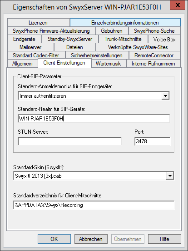The height and width of the screenshot is (251, 188).
Task: Select the Port 3478 field
Action: click(152, 141)
